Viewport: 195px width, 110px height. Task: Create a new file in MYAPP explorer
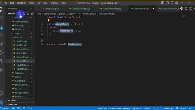[19, 13]
